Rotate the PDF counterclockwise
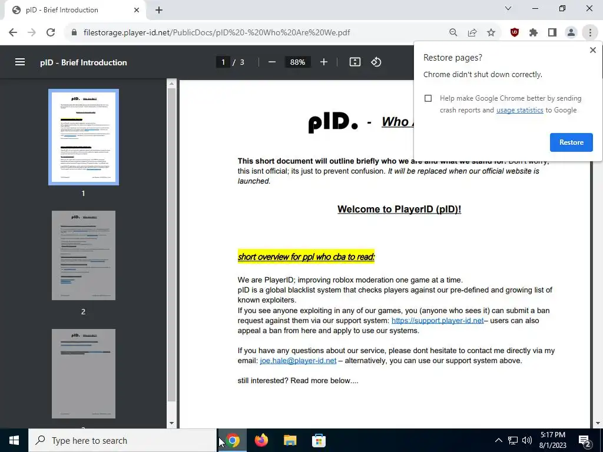The image size is (603, 452). click(376, 62)
